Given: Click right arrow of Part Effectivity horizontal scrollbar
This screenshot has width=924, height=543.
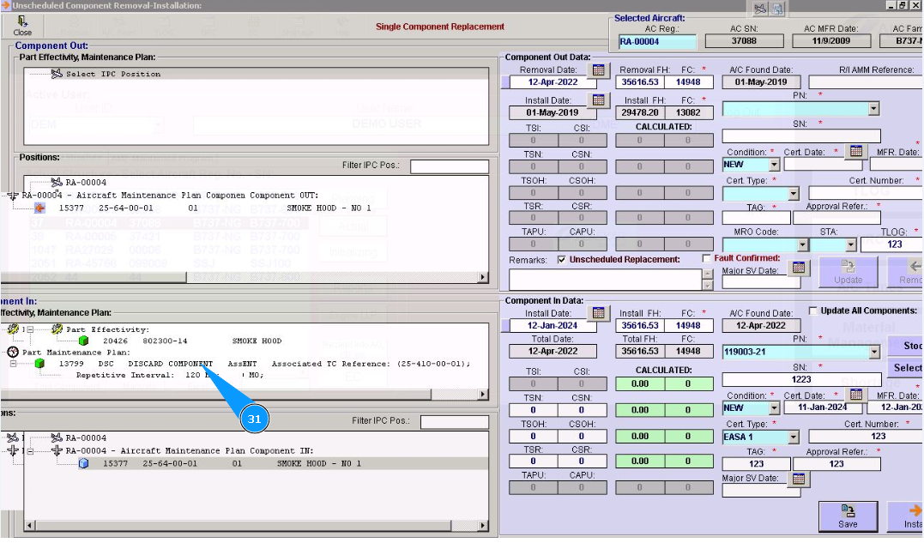Looking at the screenshot, I should [x=483, y=394].
